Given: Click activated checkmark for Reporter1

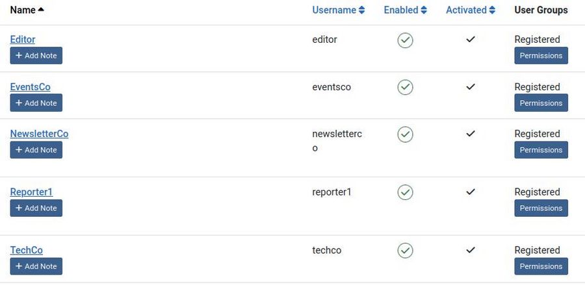Looking at the screenshot, I should pos(471,192).
